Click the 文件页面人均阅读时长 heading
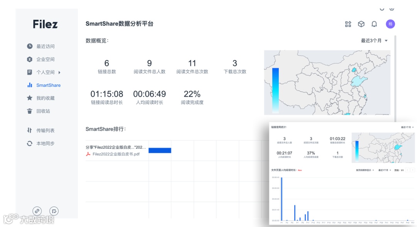The height and width of the screenshot is (227, 417). click(284, 170)
